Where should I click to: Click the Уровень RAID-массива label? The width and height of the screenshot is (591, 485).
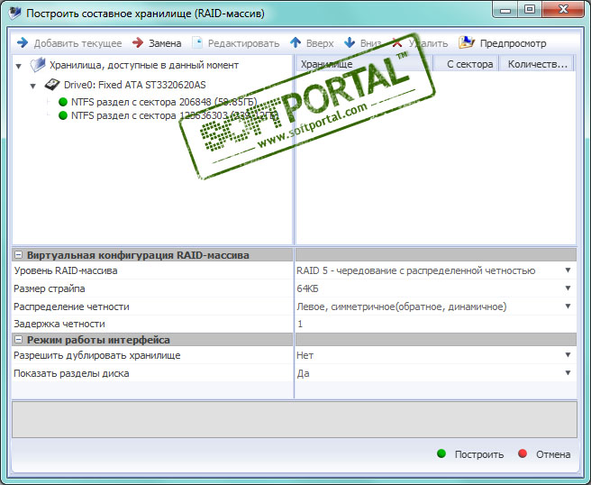pos(66,270)
